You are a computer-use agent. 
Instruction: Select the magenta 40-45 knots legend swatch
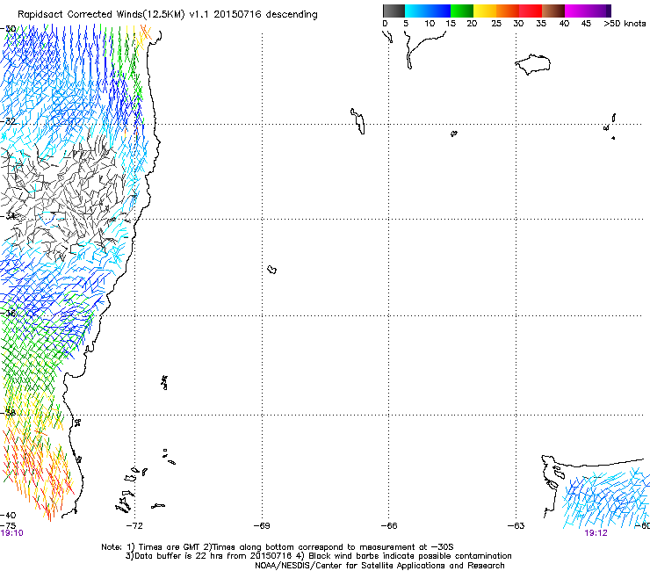coord(576,11)
